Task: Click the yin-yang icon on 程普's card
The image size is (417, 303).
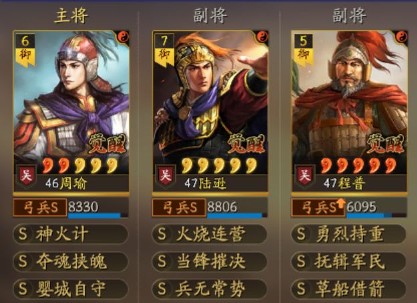Action: [x=402, y=37]
